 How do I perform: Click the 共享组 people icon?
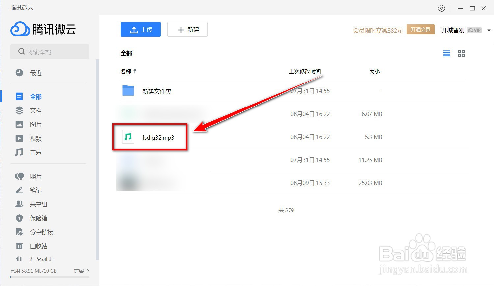19,204
